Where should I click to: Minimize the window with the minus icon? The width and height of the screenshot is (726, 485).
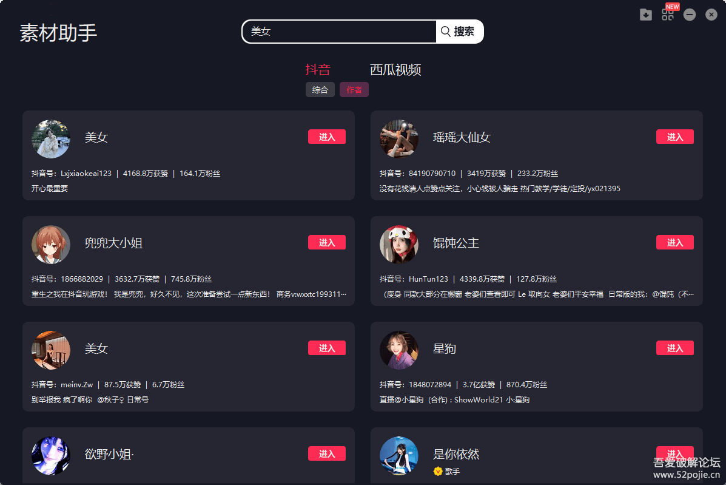(x=690, y=15)
